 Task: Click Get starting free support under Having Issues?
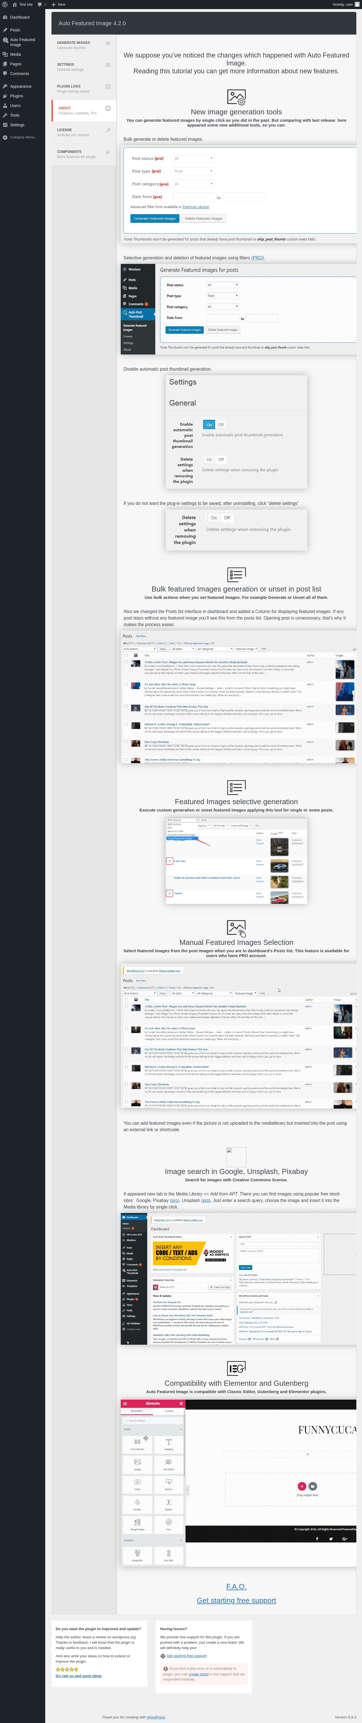186,1656
